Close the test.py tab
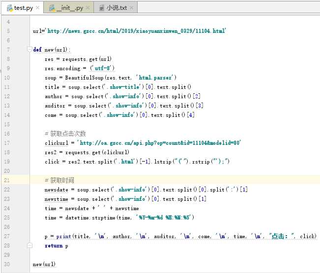320x273 pixels. (37, 8)
